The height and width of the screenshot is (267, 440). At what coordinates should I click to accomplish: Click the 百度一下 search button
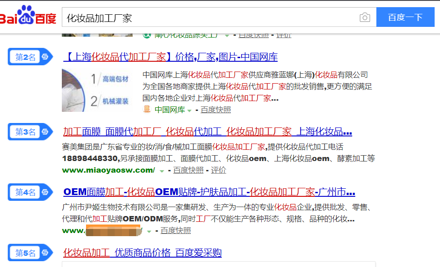pyautogui.click(x=405, y=17)
